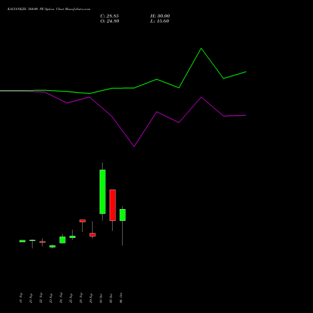Click the tall green 01 Oct candlestick
Screen dimensions: 313x313
click(x=103, y=192)
